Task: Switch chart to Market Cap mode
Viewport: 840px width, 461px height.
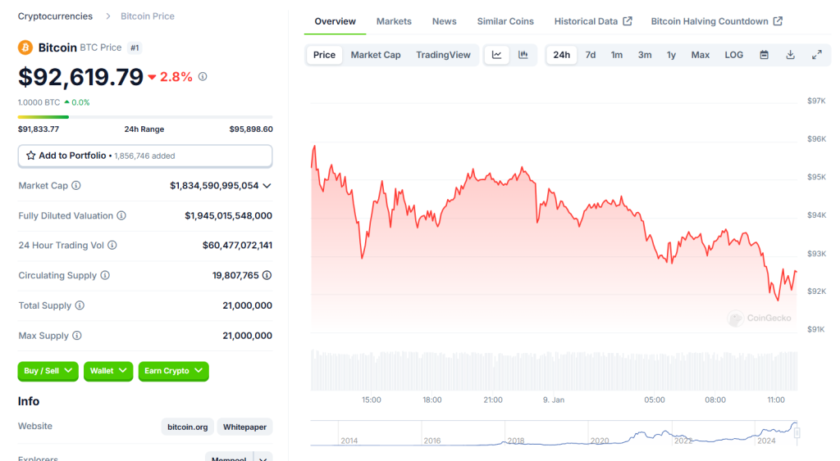Action: click(x=376, y=55)
